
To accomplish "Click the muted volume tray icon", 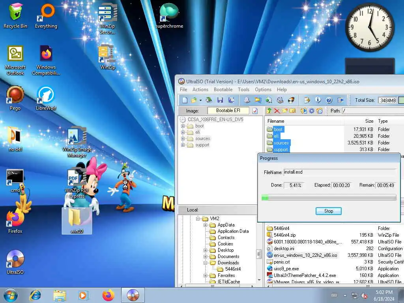I will [364, 296].
